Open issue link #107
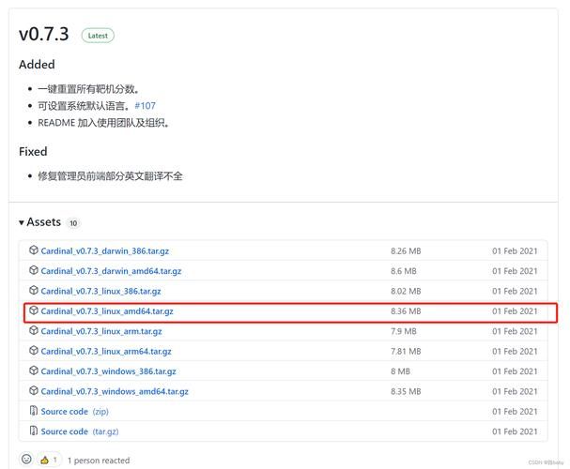This screenshot has height=469, width=570. (145, 106)
